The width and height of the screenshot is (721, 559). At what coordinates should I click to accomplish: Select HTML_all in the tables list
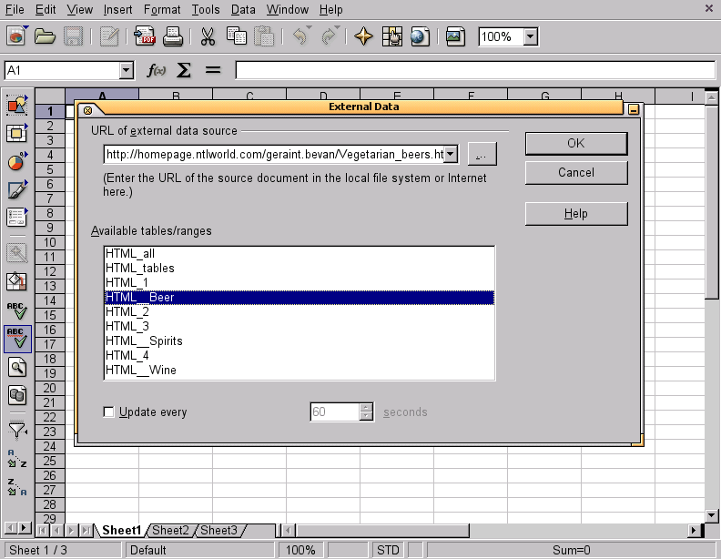pyautogui.click(x=300, y=254)
